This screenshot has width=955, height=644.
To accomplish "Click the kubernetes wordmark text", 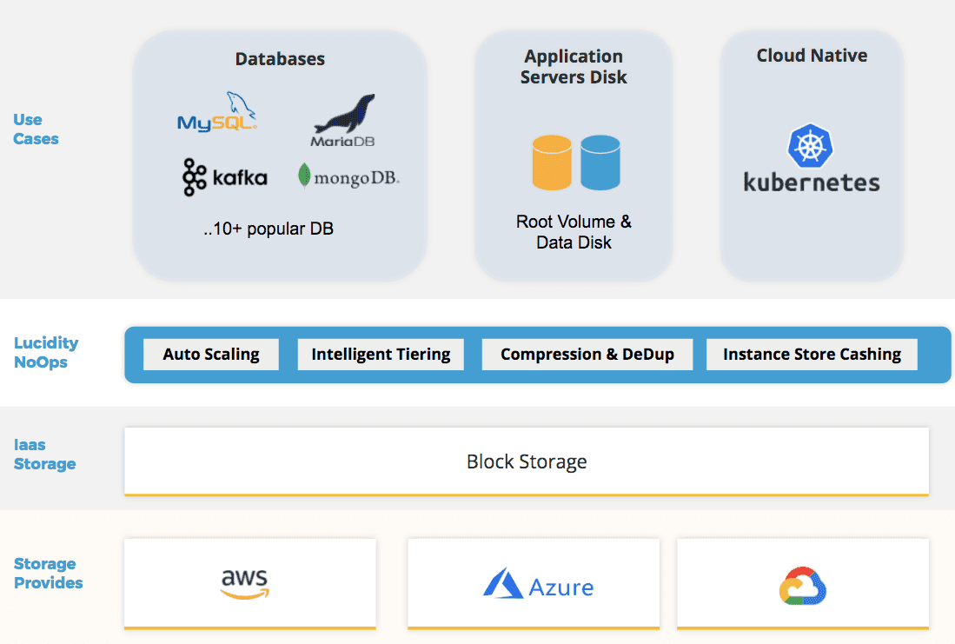I will tap(812, 183).
